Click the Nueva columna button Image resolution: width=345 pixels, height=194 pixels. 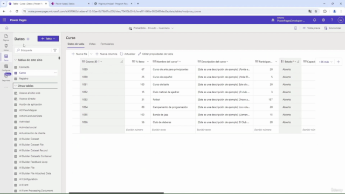tap(106, 54)
